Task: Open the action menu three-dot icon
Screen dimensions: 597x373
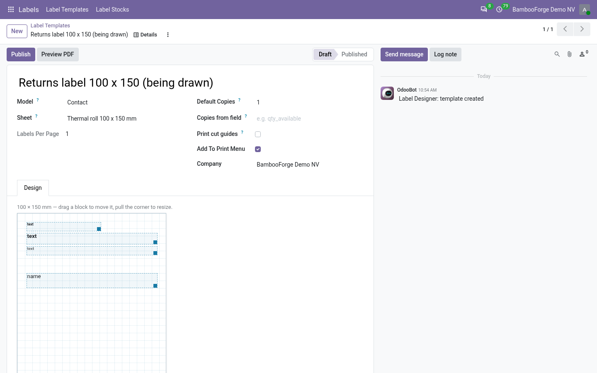Action: click(x=168, y=35)
